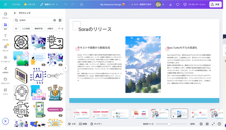
Task: Select the 機械学習 filter chip
Action: click(38, 28)
